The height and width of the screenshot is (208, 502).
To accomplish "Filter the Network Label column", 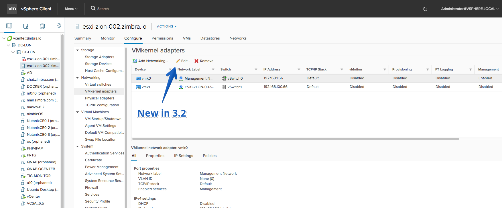I will pos(213,70).
